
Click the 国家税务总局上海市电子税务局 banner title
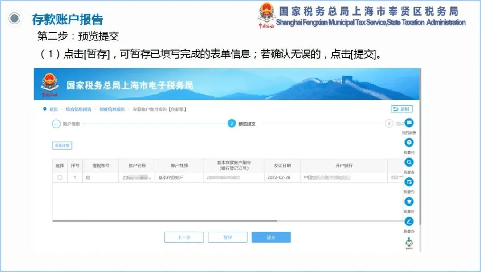coord(130,85)
